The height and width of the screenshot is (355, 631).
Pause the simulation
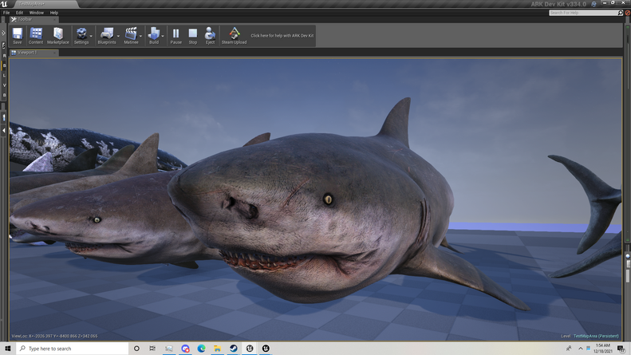tap(175, 35)
